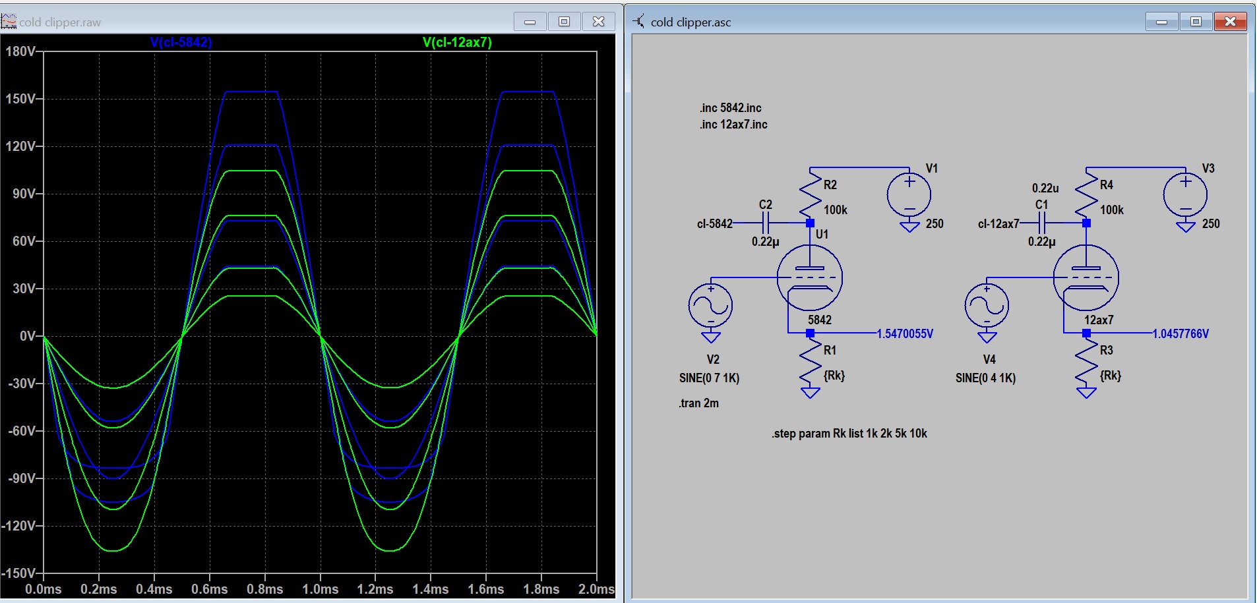Screen dimensions: 1257x603
Task: Click the ground symbol under V1 source
Action: click(909, 227)
